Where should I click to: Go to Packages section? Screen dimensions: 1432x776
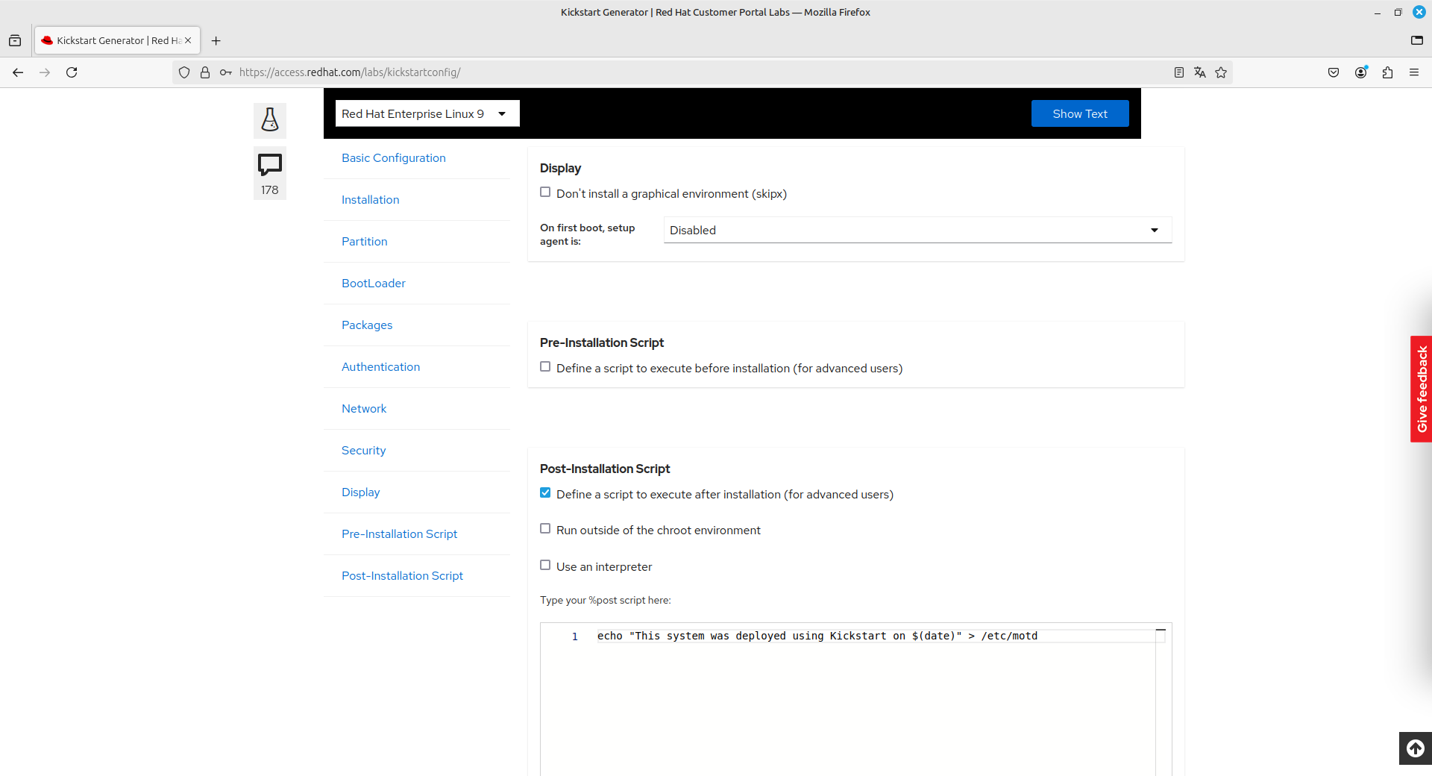367,325
